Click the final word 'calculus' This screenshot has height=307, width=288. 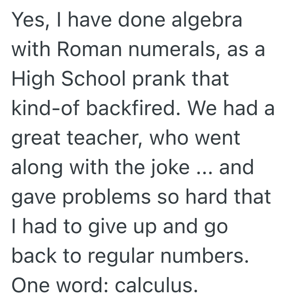click(156, 286)
